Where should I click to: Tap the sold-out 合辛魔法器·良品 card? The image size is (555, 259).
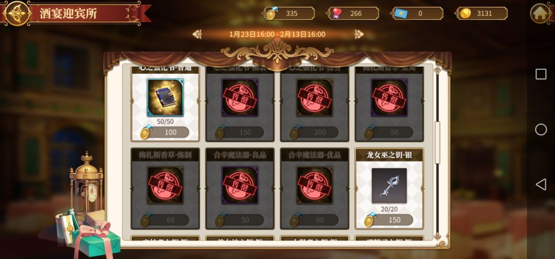(240, 188)
